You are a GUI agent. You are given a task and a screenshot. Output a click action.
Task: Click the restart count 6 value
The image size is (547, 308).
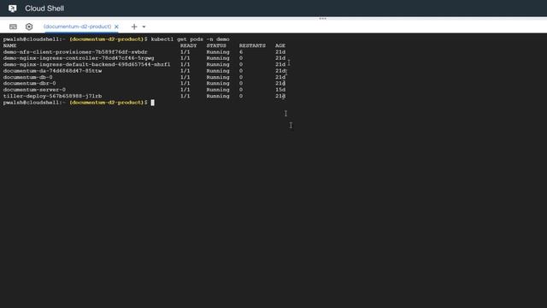[x=241, y=51]
